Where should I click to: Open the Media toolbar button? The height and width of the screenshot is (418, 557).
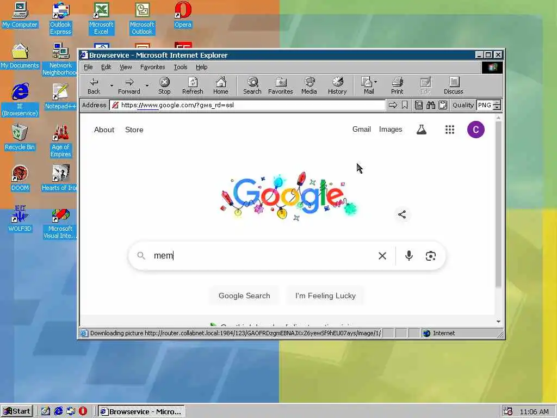pos(309,86)
